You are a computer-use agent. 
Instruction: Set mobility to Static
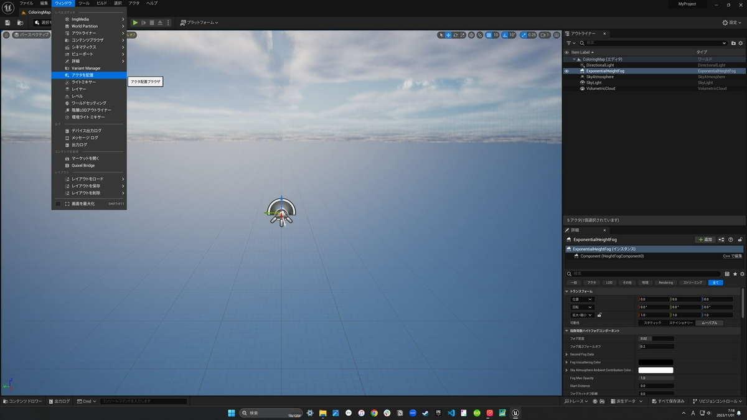[652, 323]
